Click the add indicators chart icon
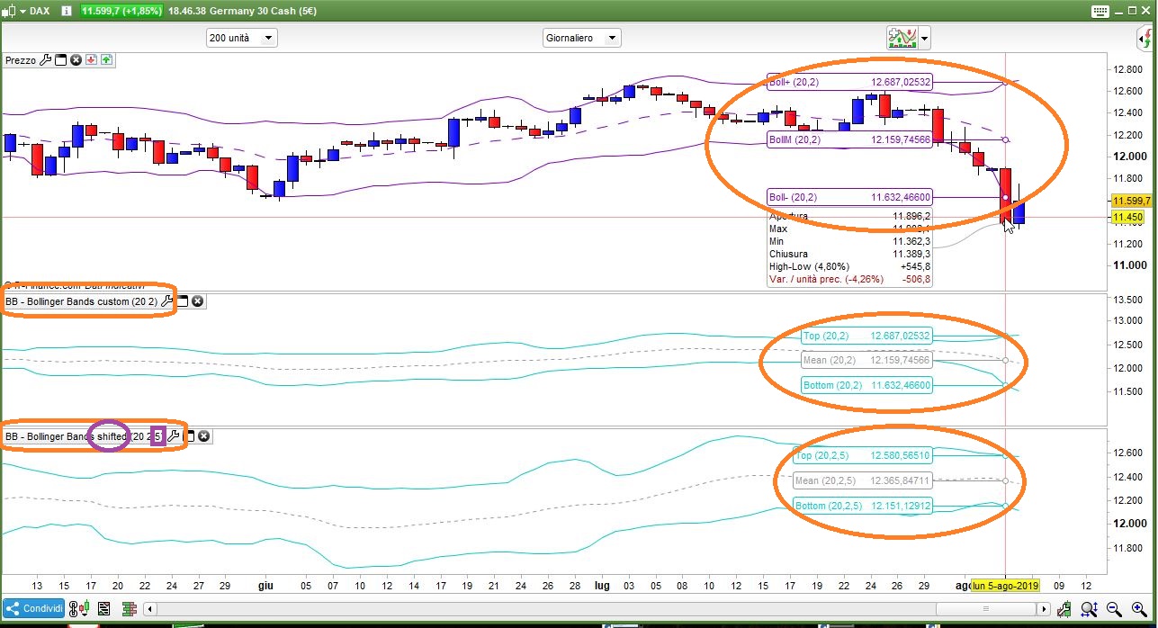Image resolution: width=1158 pixels, height=628 pixels. pyautogui.click(x=902, y=38)
